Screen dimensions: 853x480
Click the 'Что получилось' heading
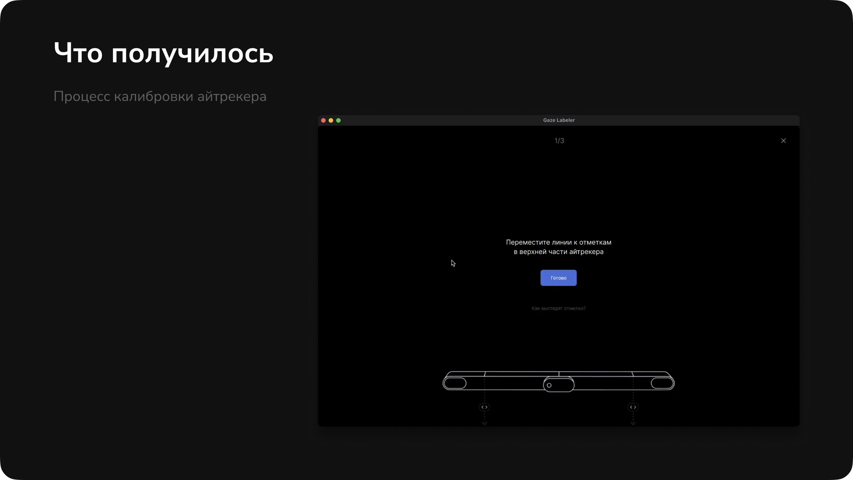point(163,54)
